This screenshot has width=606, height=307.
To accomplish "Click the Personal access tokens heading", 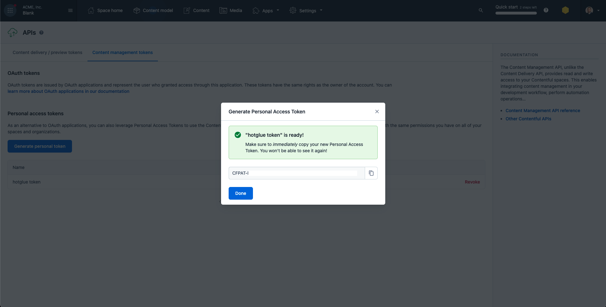I will pos(35,113).
